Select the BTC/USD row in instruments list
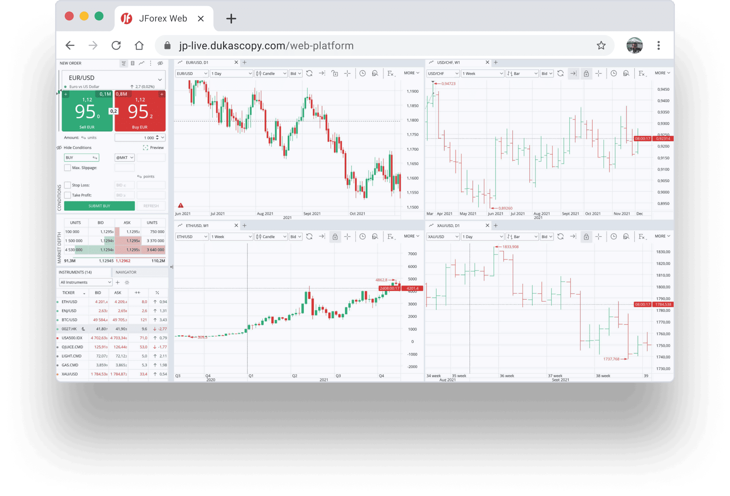 70,320
